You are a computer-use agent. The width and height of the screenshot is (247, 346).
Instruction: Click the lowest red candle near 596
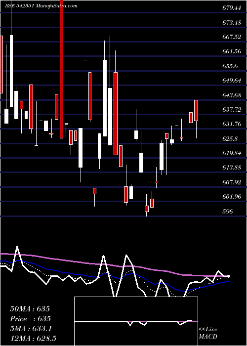[x=147, y=209]
